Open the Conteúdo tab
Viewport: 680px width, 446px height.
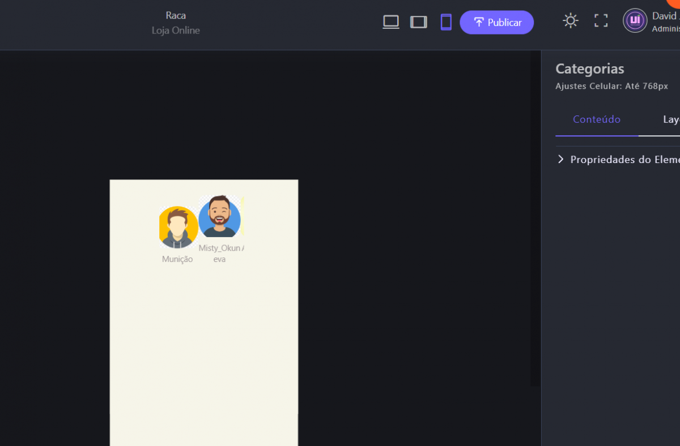597,119
